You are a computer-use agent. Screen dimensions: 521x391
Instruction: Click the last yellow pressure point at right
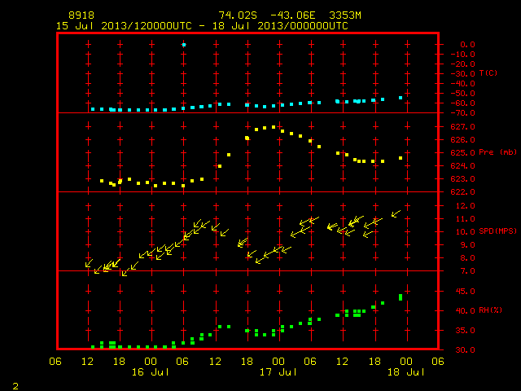(x=401, y=158)
